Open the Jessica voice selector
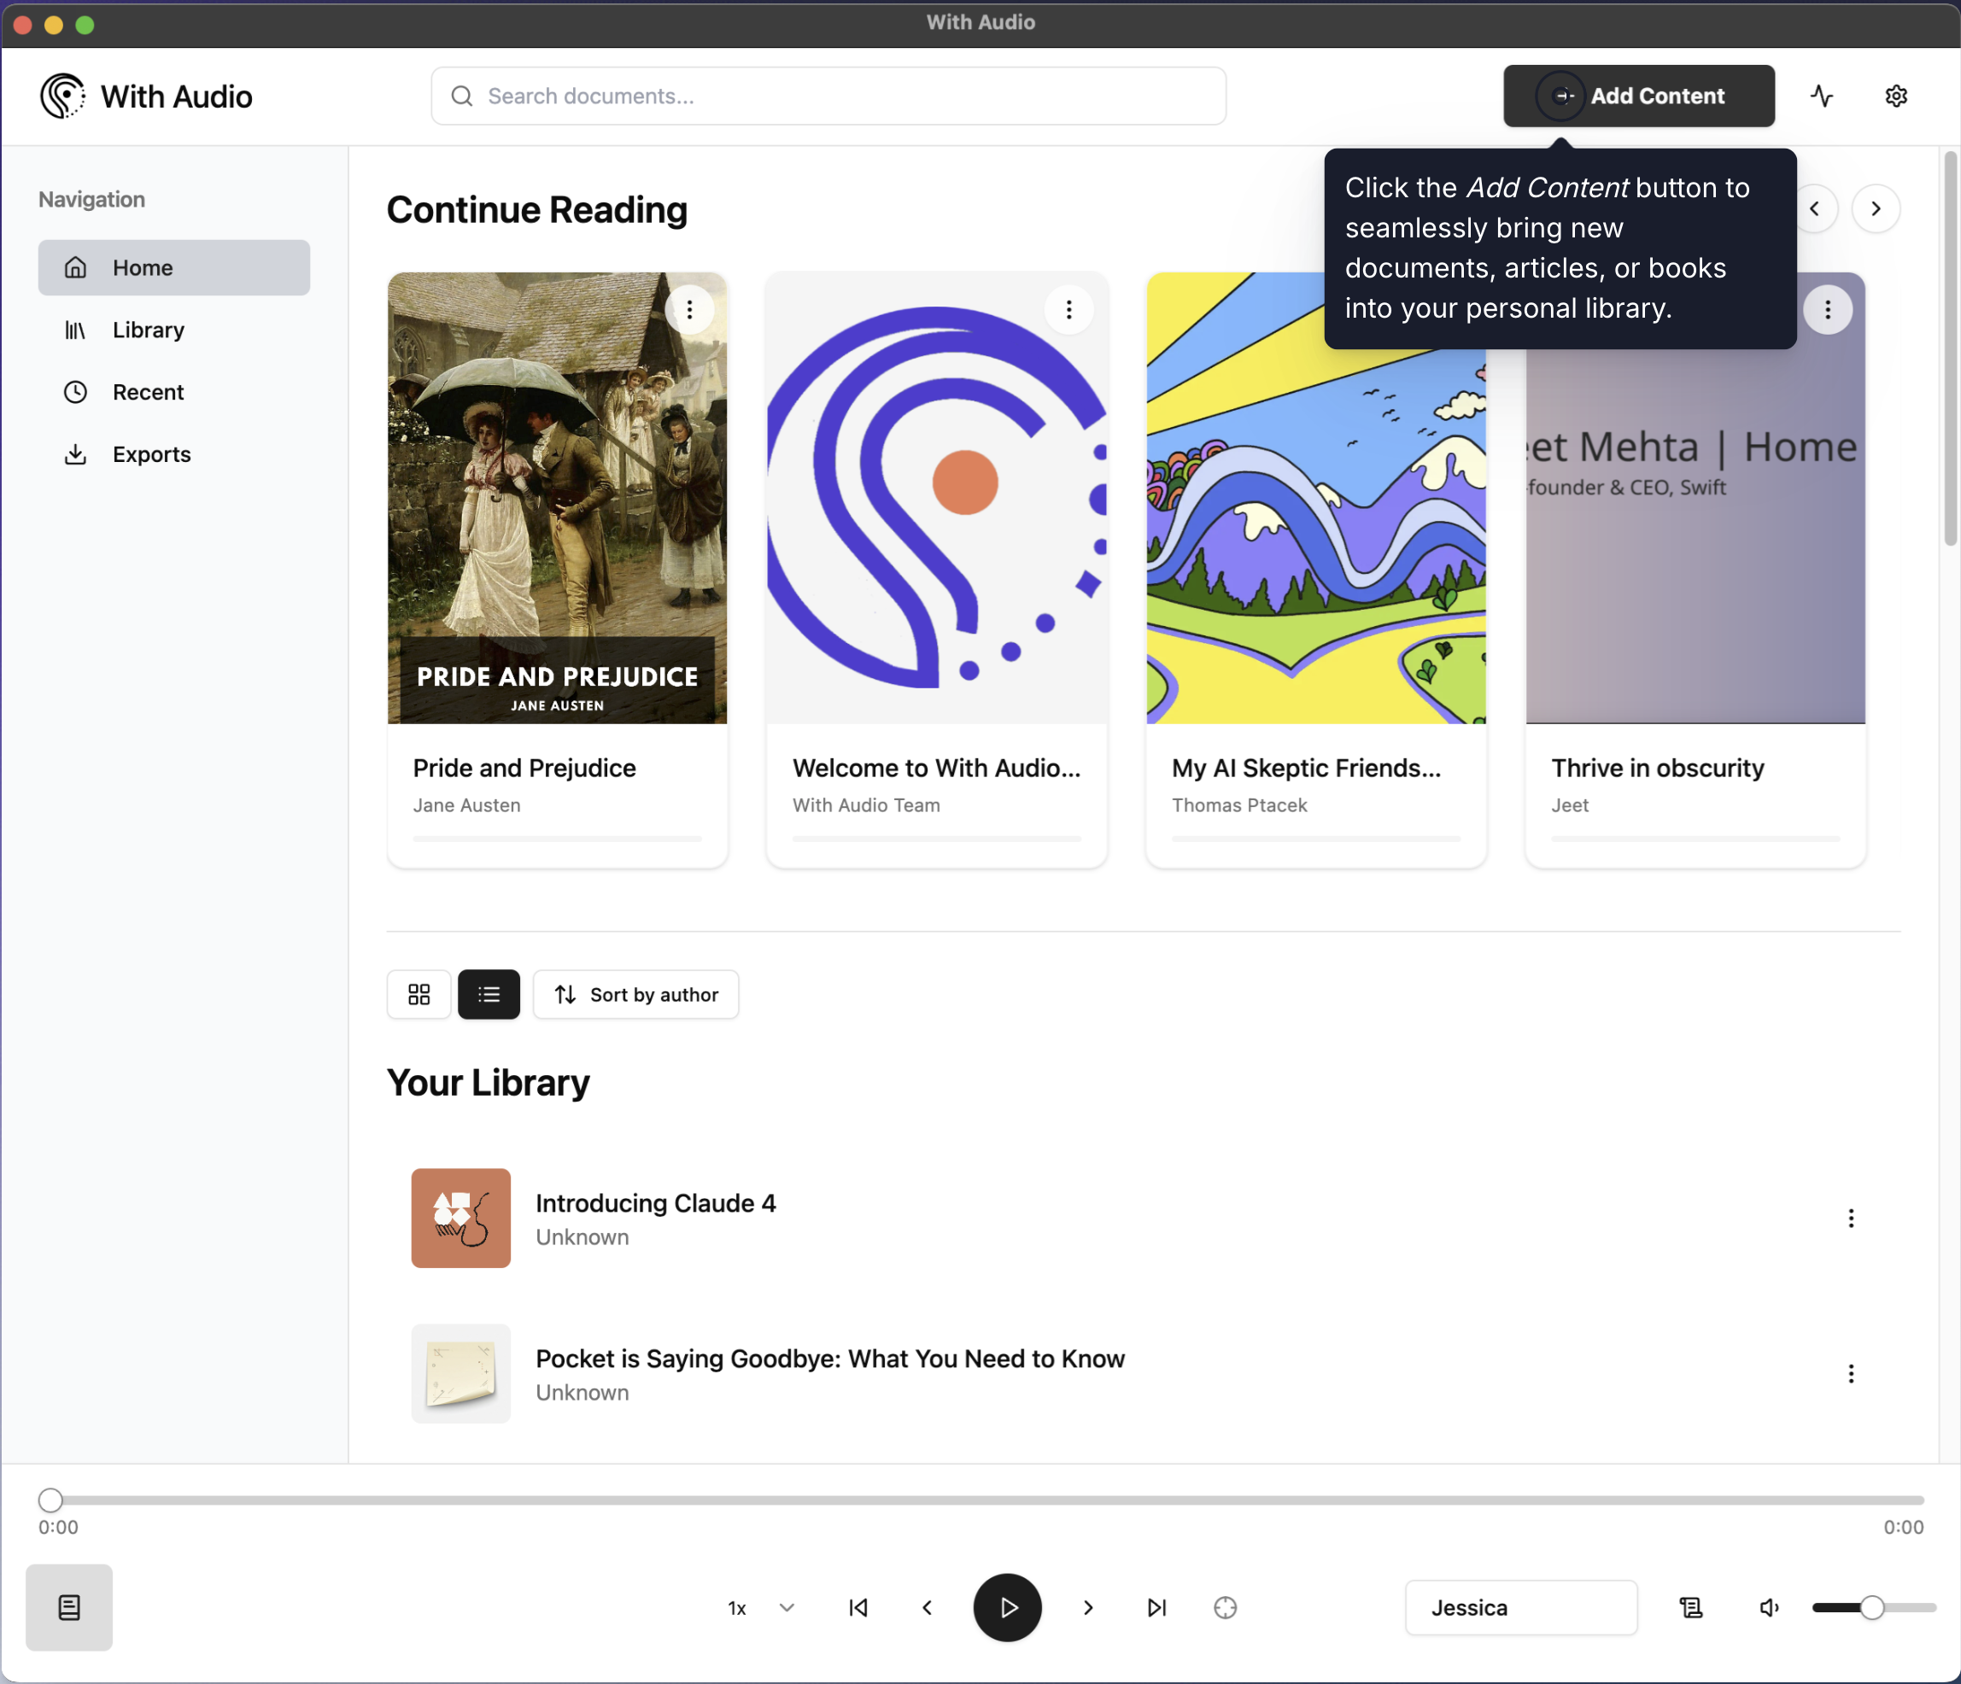1961x1684 pixels. coord(1520,1607)
